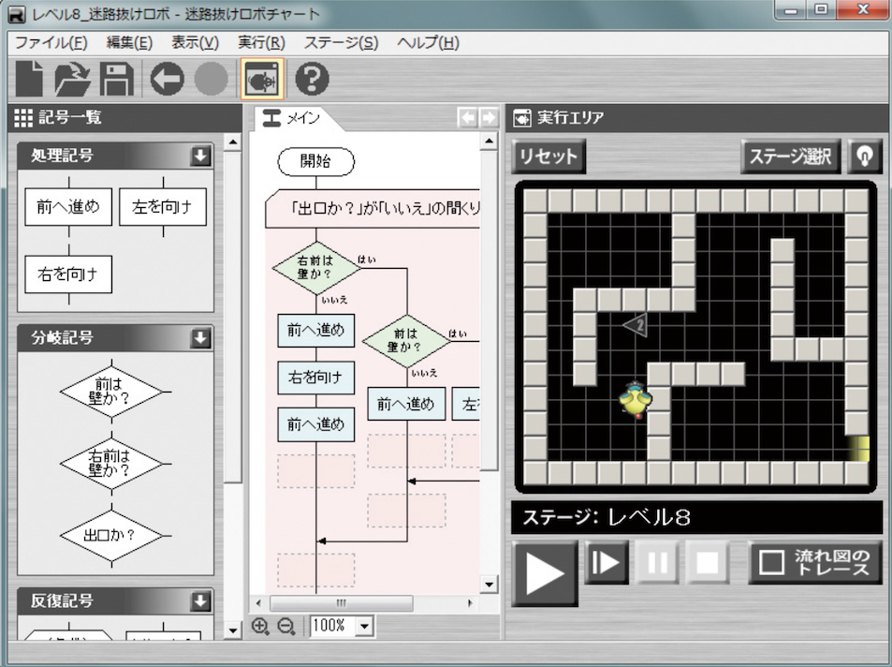Click the 実行エリア panel header icon
892x667 pixels.
[x=521, y=118]
